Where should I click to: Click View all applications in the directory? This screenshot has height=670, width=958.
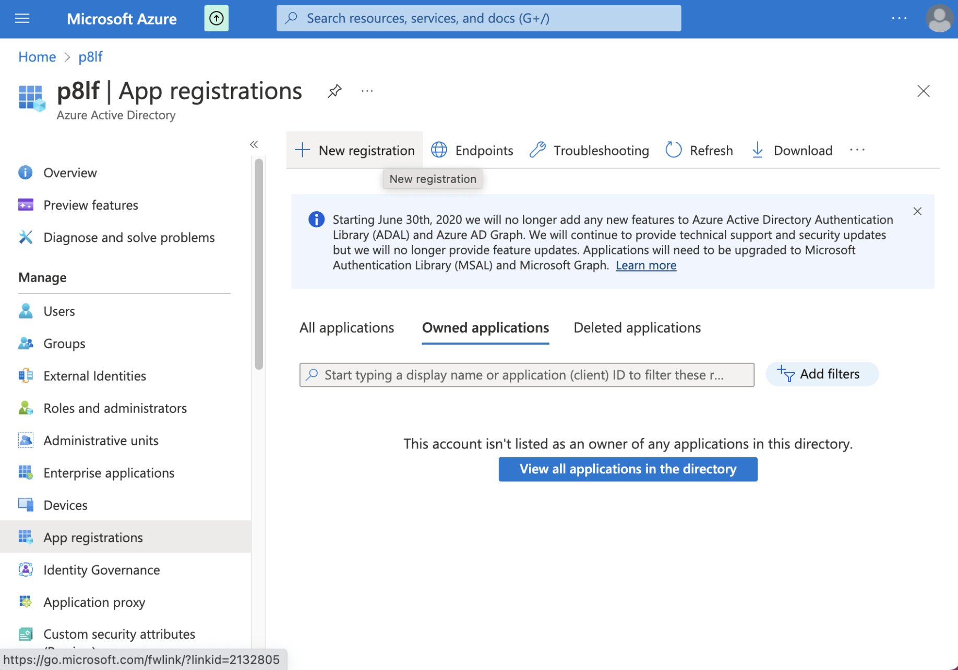628,469
